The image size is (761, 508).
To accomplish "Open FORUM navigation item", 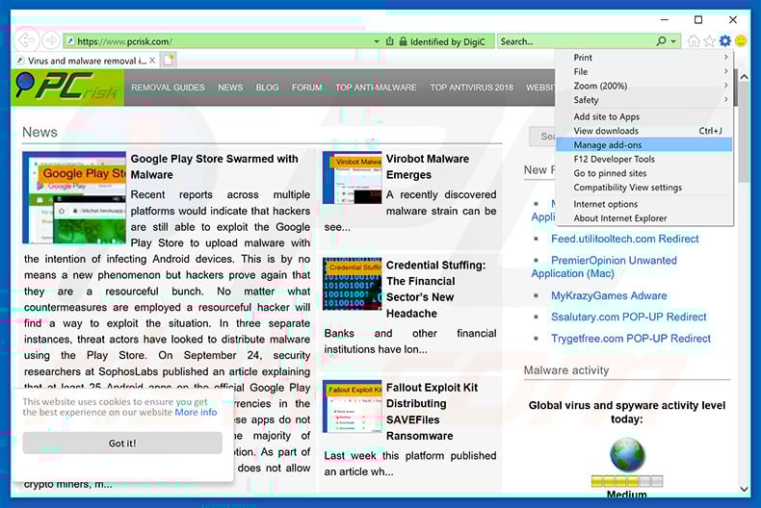I will [x=306, y=88].
